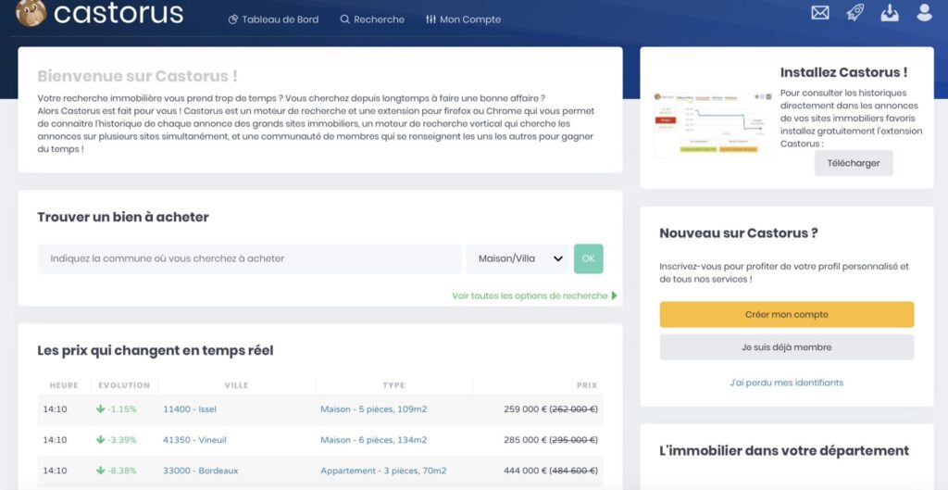Screen dimensions: 948x490
Task: Click the castorus site title
Action: pyautogui.click(x=118, y=13)
